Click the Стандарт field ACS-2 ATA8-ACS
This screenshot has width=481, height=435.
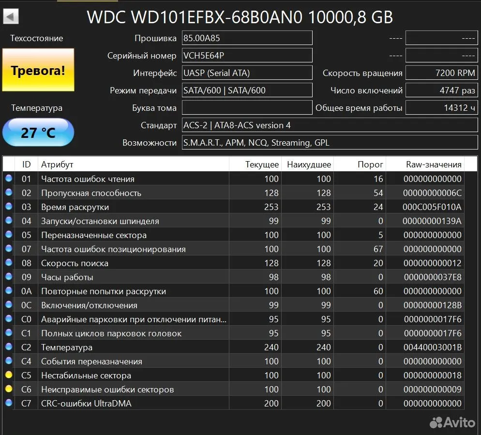[x=330, y=125]
